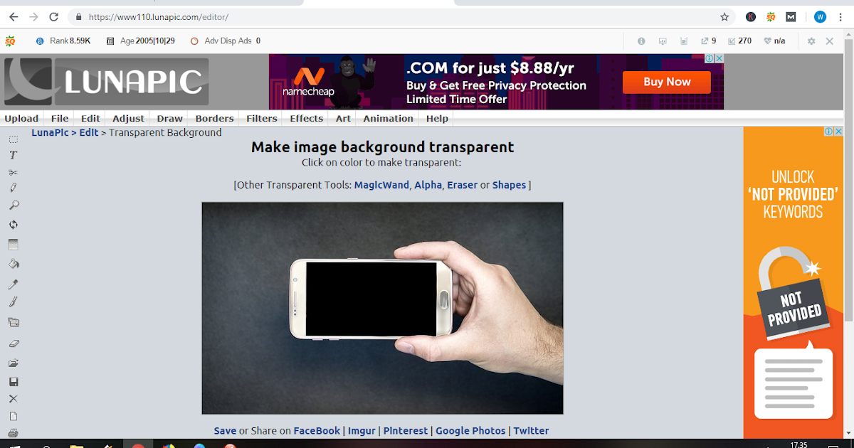Screen dimensions: 854x448
Task: Select the Text tool in the sidebar
Action: click(13, 155)
